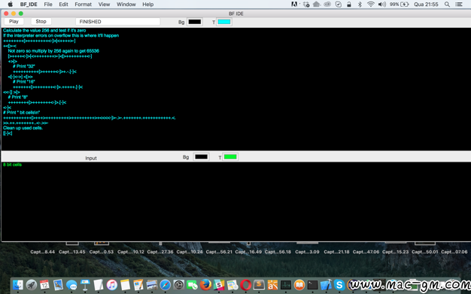Image resolution: width=471 pixels, height=294 pixels.
Task: Open the Edit menu
Action: tap(63, 5)
